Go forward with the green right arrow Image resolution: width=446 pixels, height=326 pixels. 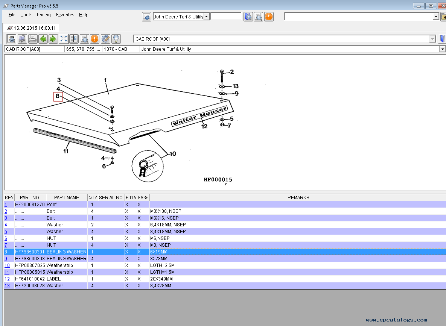53,39
